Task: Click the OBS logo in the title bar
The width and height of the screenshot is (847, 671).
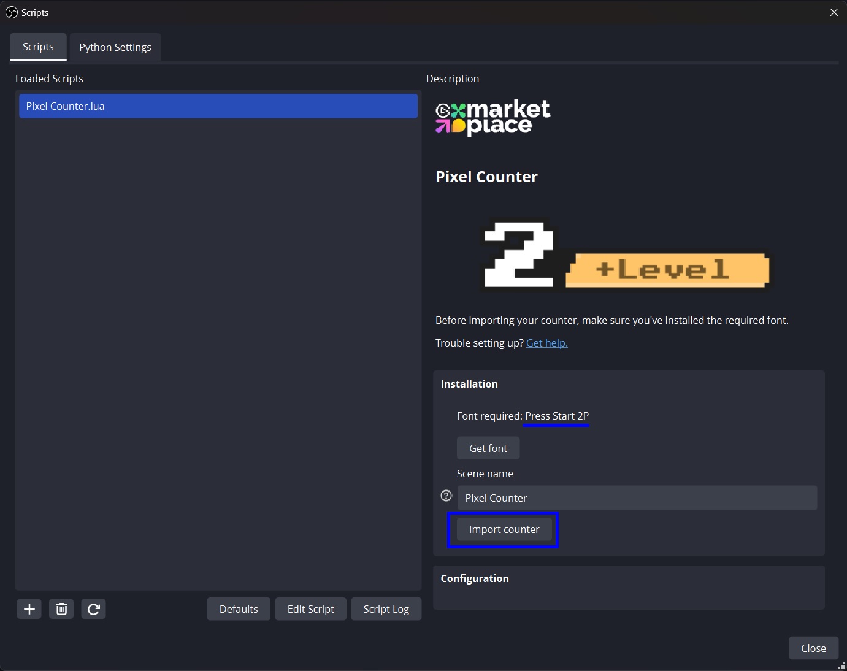Action: tap(12, 12)
